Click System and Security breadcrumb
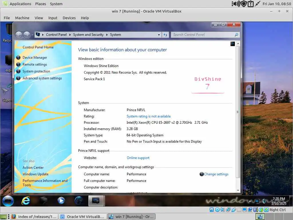Image resolution: width=293 pixels, height=220 pixels. [88, 35]
